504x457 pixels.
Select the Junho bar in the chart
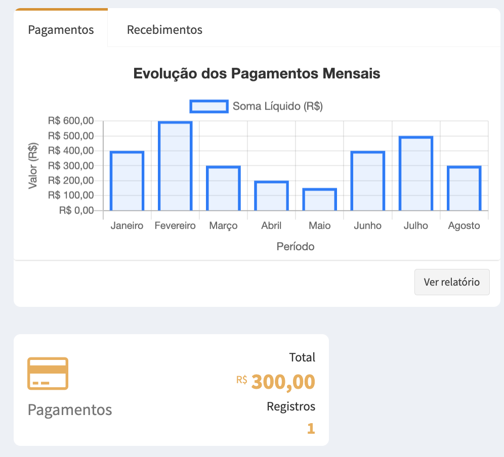coord(368,181)
